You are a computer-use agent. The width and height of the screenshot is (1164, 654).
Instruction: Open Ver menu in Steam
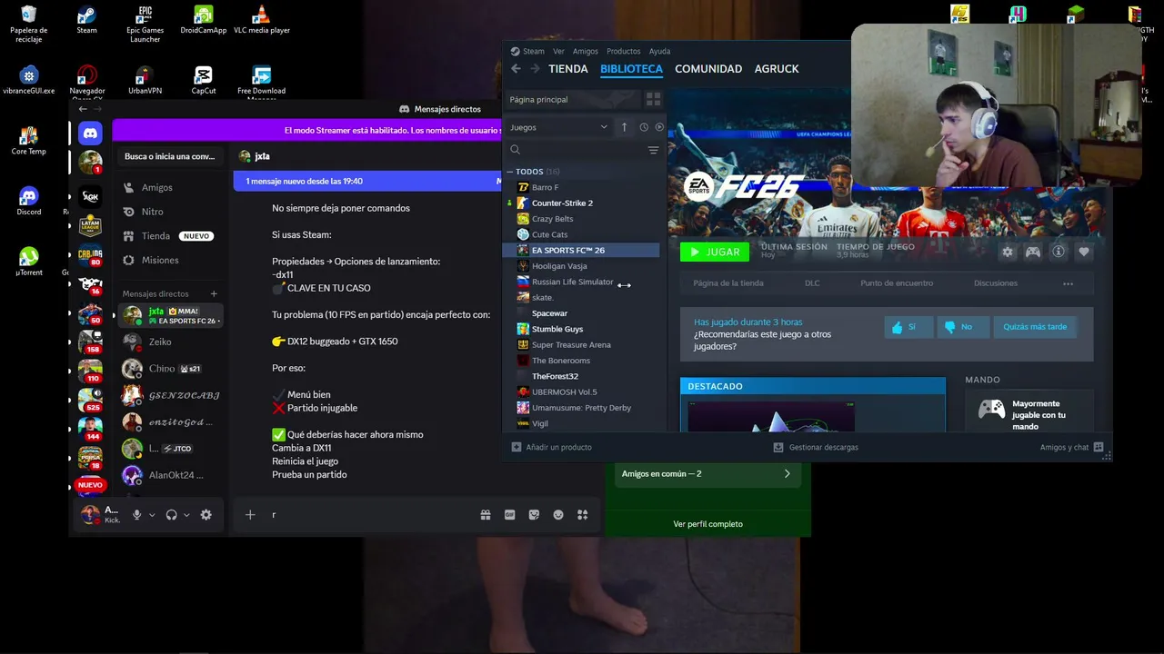558,51
